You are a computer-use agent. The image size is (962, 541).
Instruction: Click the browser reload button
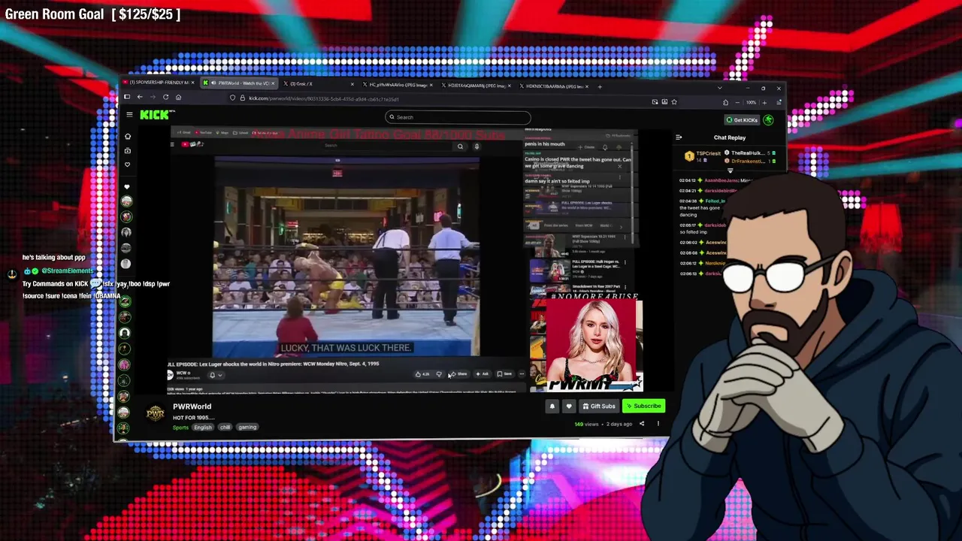tap(165, 97)
